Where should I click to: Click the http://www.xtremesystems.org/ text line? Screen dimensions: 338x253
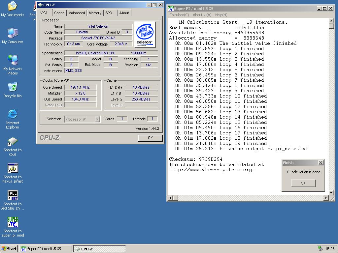tap(212, 170)
